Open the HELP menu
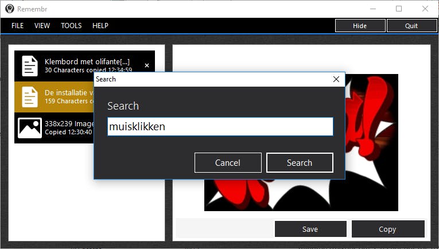439x249 pixels. (100, 26)
